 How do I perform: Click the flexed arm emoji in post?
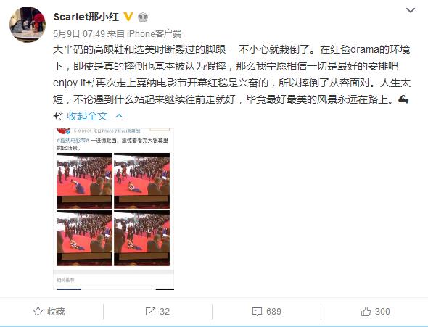coord(403,99)
